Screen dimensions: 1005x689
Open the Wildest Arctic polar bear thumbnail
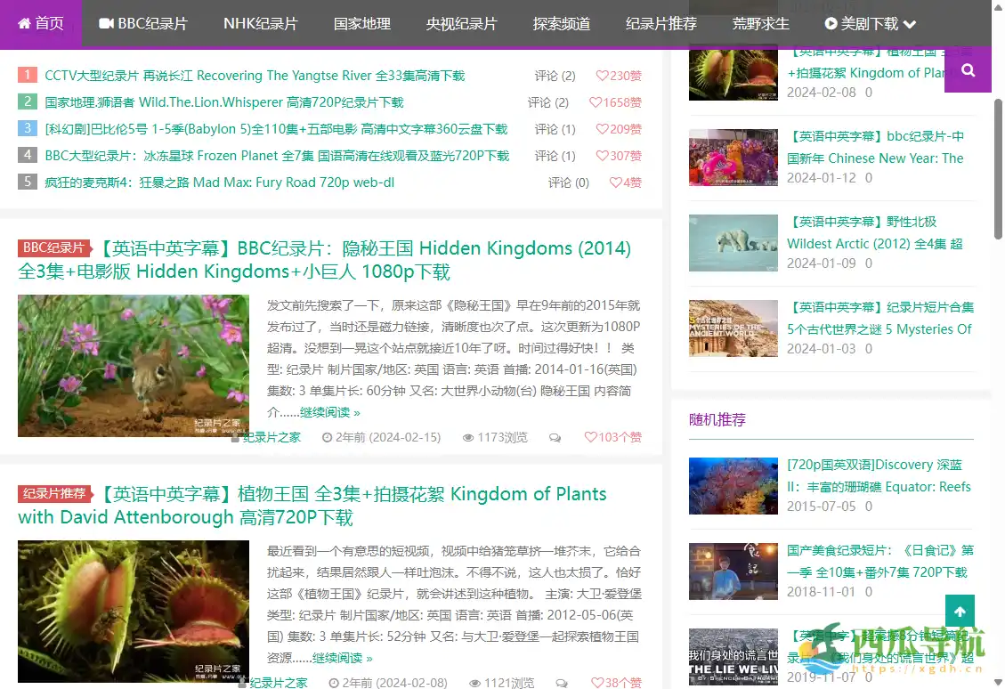point(733,243)
